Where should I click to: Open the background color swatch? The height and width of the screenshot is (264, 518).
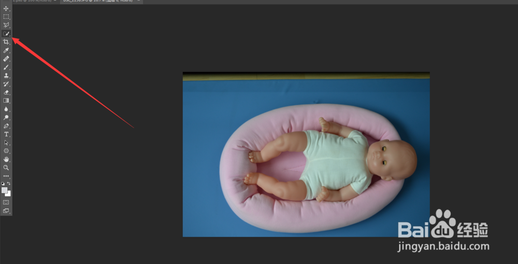click(9, 194)
